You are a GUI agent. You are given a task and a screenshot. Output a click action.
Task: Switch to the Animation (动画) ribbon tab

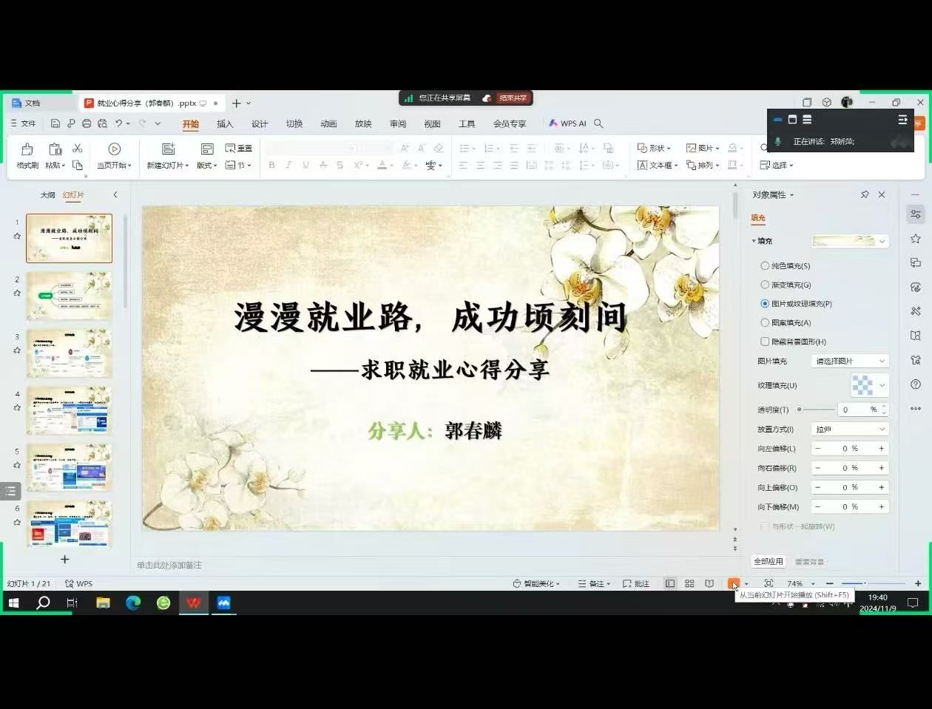[328, 123]
